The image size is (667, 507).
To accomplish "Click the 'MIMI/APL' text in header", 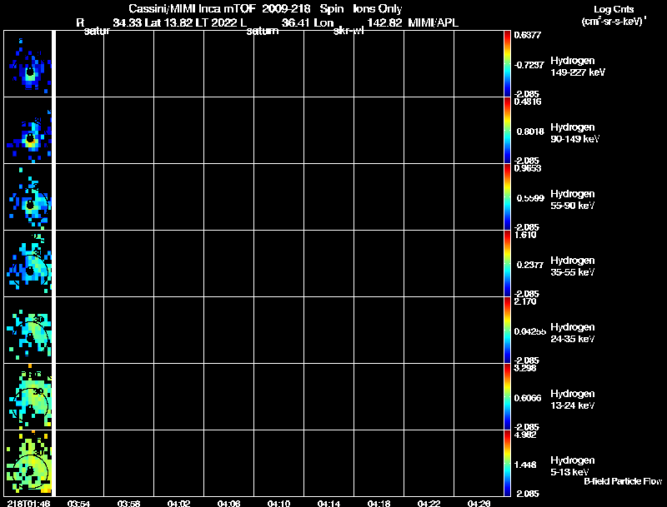I will [433, 22].
